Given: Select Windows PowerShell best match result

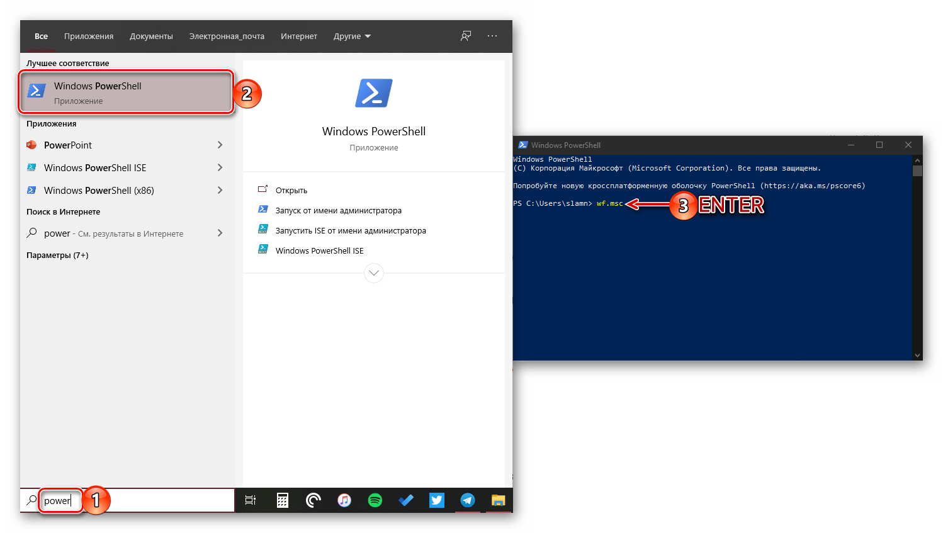Looking at the screenshot, I should [x=126, y=93].
